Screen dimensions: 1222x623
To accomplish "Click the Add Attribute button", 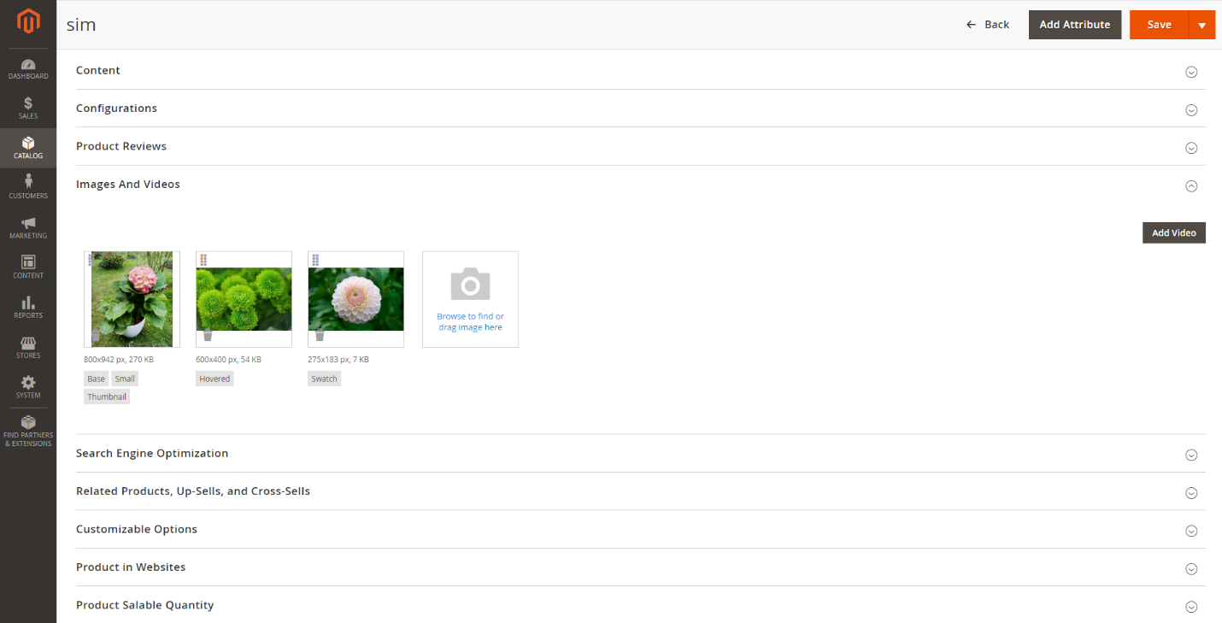I will 1075,25.
